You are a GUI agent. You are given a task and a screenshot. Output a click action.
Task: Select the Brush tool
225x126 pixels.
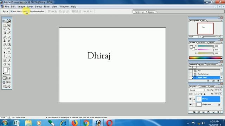click(9, 37)
